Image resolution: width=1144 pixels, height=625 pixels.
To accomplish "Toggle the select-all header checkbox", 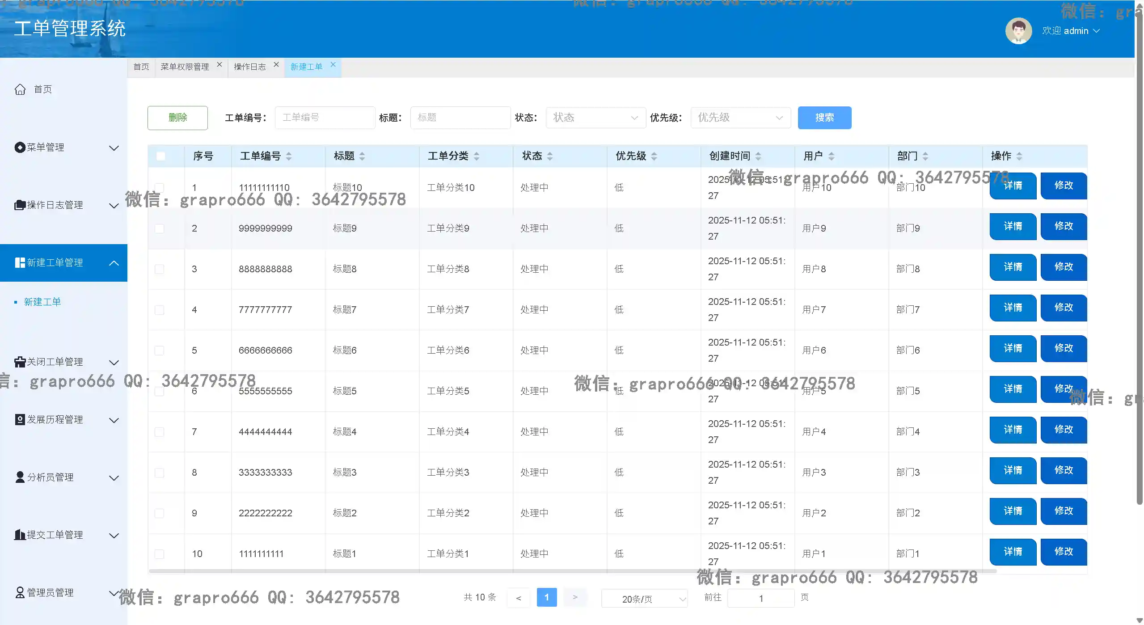I will click(160, 156).
